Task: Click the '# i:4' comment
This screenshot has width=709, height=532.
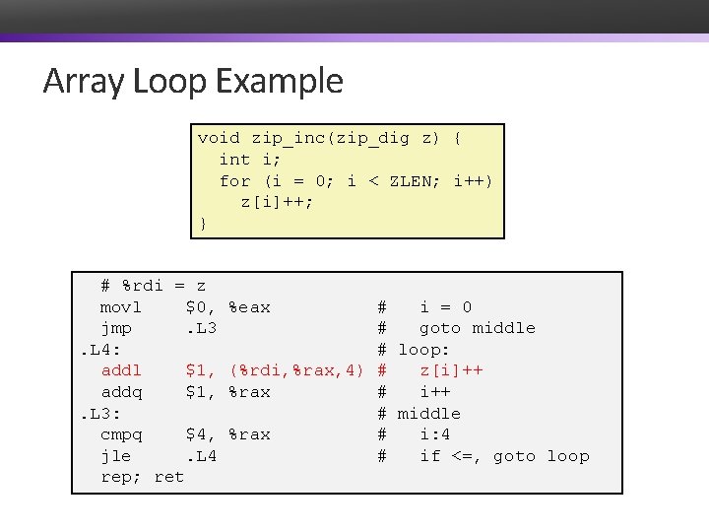Action: (x=414, y=434)
